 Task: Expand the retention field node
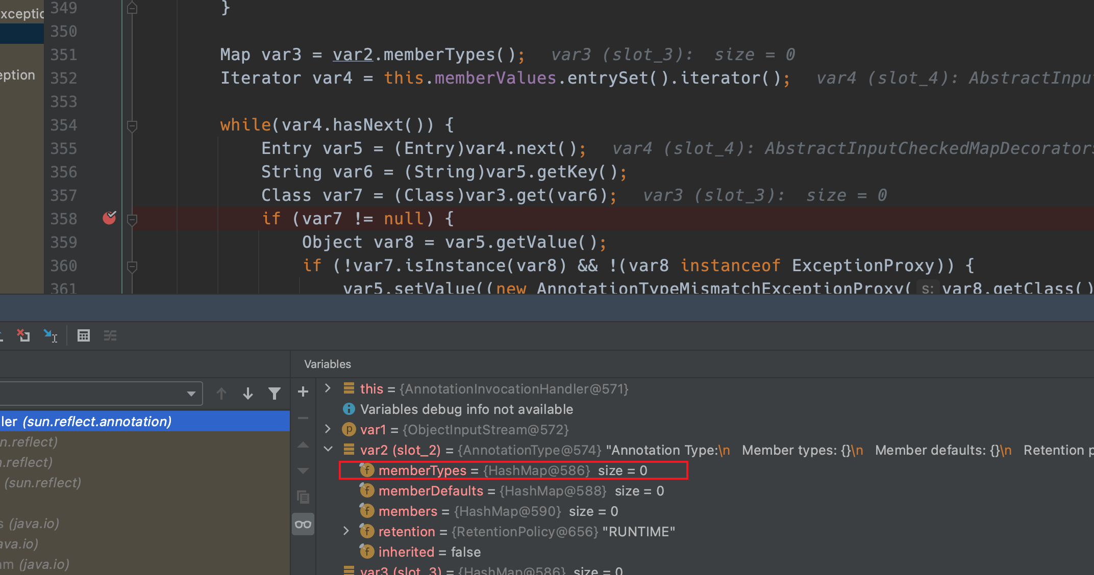[x=346, y=531]
